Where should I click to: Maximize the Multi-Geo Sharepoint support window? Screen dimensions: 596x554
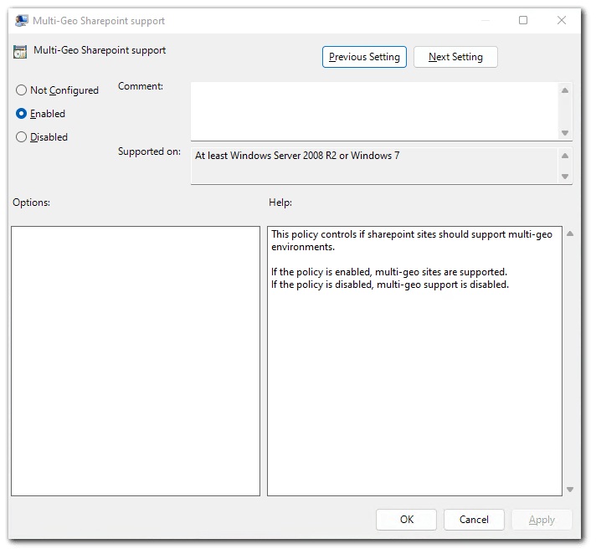[523, 21]
